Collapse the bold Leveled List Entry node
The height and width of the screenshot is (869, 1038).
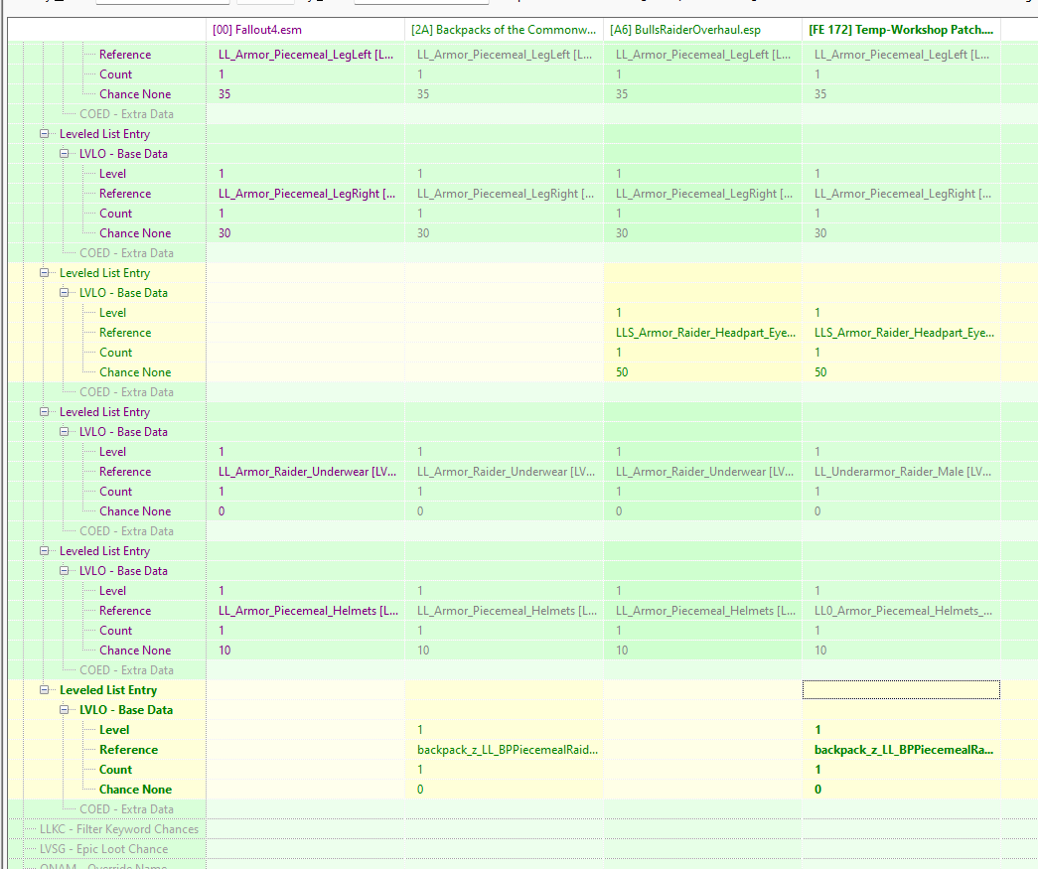pos(44,689)
